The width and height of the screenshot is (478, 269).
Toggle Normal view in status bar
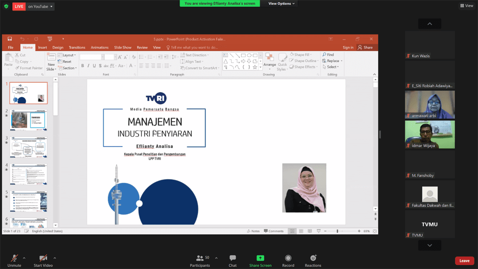coord(292,231)
